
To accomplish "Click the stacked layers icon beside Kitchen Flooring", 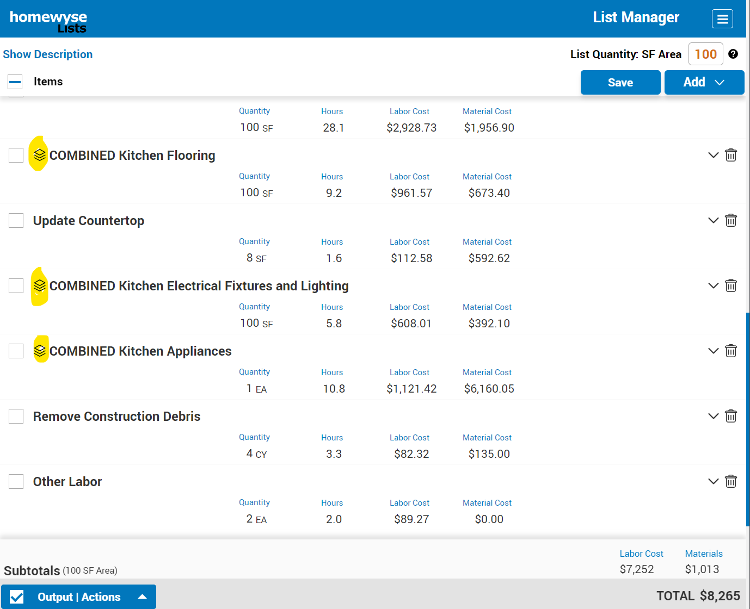I will click(x=40, y=155).
